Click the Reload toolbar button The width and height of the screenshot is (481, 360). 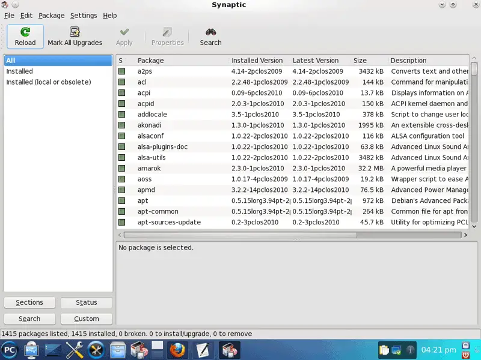pos(25,37)
